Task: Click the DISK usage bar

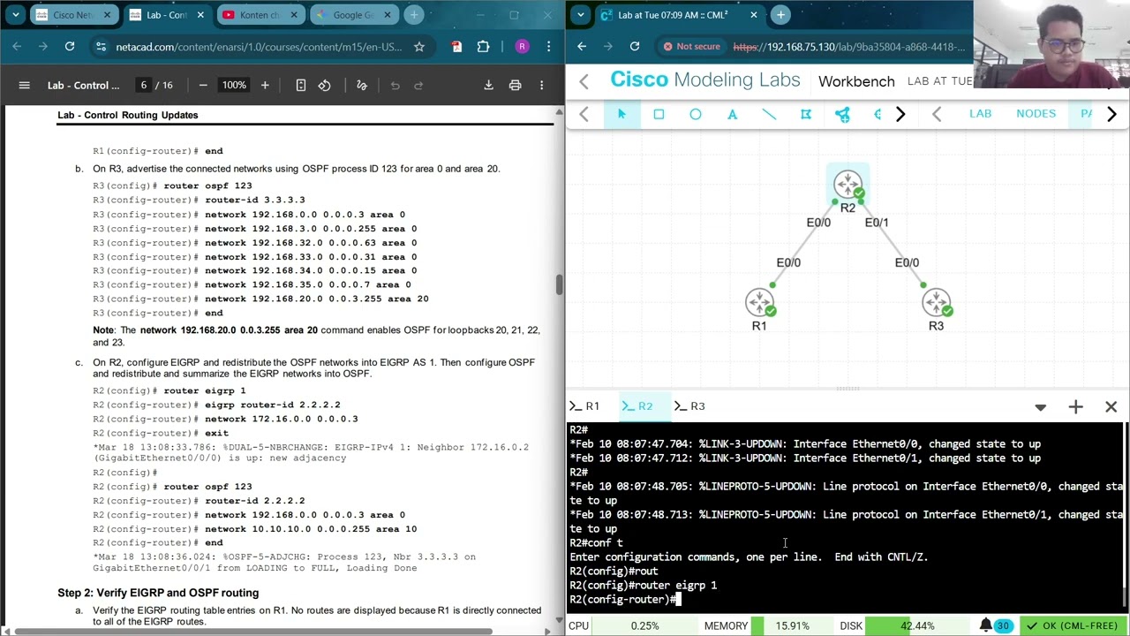Action: 917,625
